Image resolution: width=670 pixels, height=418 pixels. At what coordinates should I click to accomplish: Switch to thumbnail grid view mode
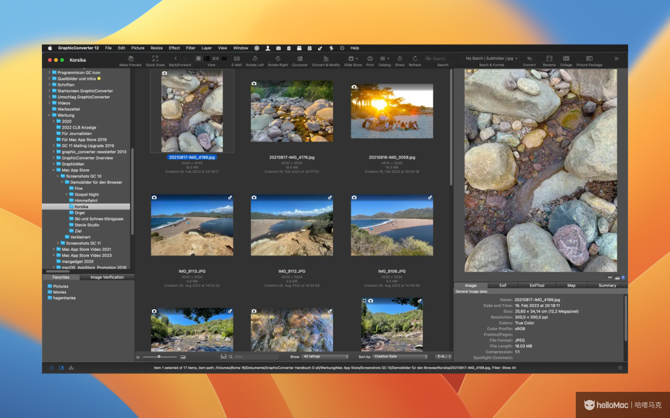point(199,59)
